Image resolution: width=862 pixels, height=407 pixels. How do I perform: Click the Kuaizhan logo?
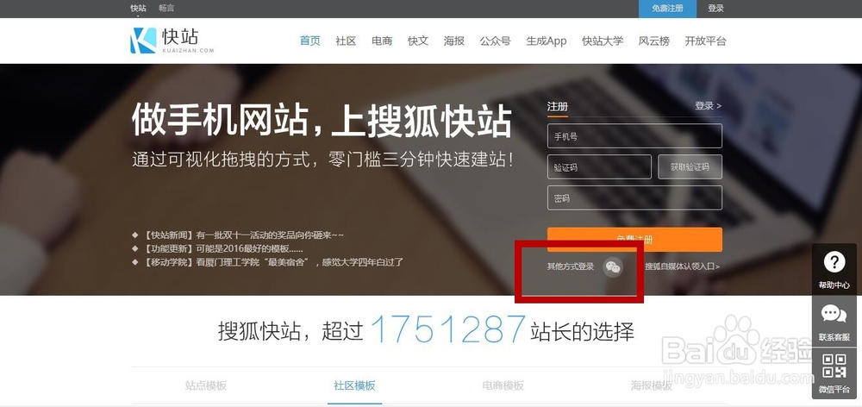click(x=172, y=41)
